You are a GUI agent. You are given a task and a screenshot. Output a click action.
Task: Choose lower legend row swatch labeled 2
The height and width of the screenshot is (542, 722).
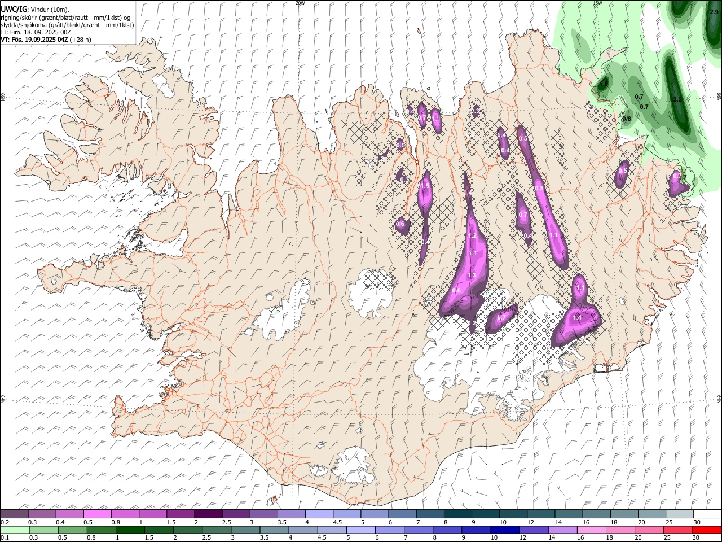[188, 530]
